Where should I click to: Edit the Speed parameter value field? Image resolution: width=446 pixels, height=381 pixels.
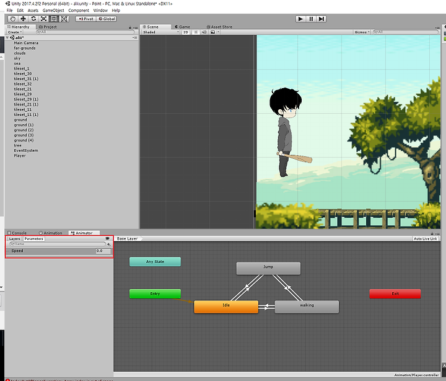click(103, 251)
